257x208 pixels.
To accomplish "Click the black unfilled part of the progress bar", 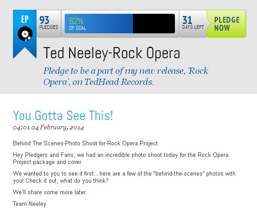I will [x=154, y=24].
